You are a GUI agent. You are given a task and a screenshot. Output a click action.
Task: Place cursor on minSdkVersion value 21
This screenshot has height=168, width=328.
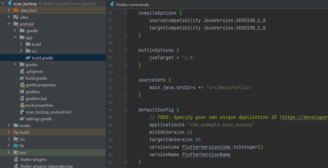pyautogui.click(x=190, y=132)
